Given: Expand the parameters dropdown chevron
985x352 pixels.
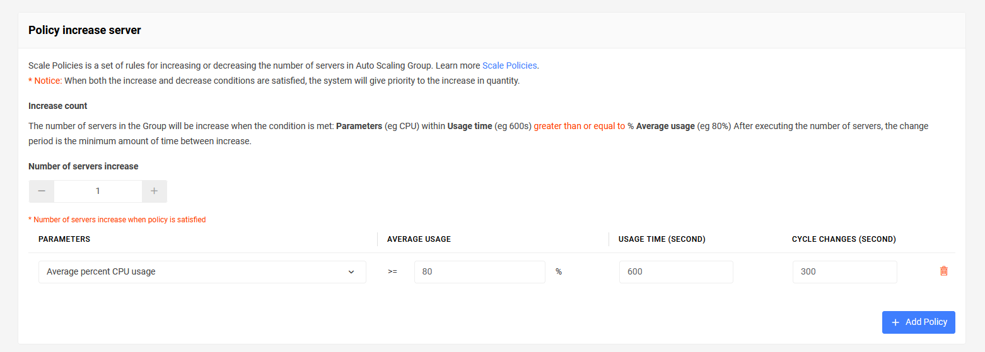Looking at the screenshot, I should pos(351,272).
